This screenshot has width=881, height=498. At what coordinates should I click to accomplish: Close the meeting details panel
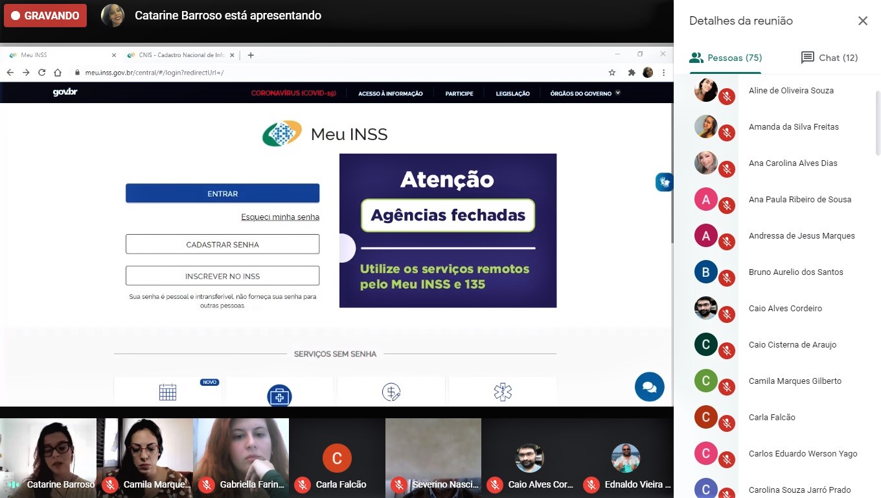[863, 21]
